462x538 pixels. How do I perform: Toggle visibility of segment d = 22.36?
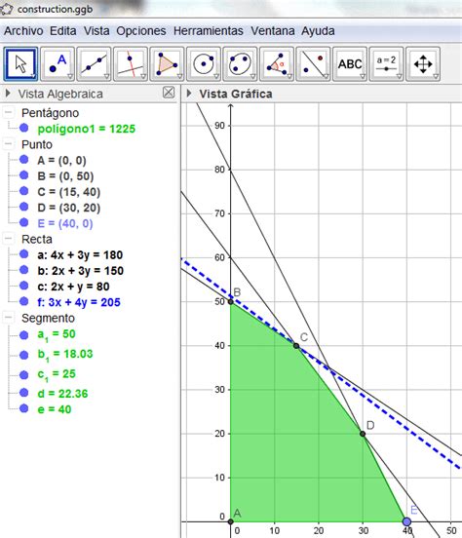coord(24,393)
